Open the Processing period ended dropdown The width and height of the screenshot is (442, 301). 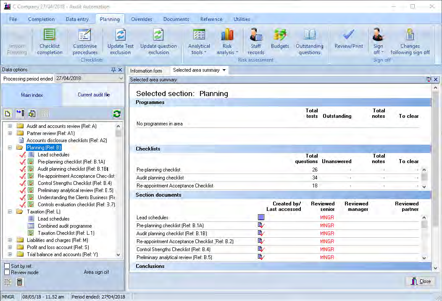[121, 78]
